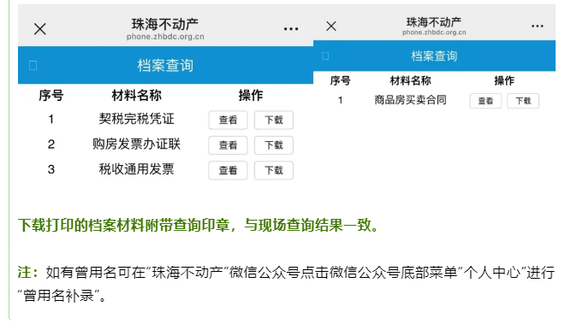The image size is (565, 330).
Task: Download 商品房买卖合同 document
Action: pos(523,101)
